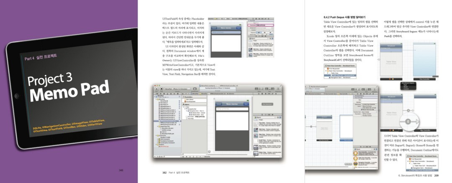Select right text alignment segment
This screenshot has width=452, height=183.
coord(270,33)
